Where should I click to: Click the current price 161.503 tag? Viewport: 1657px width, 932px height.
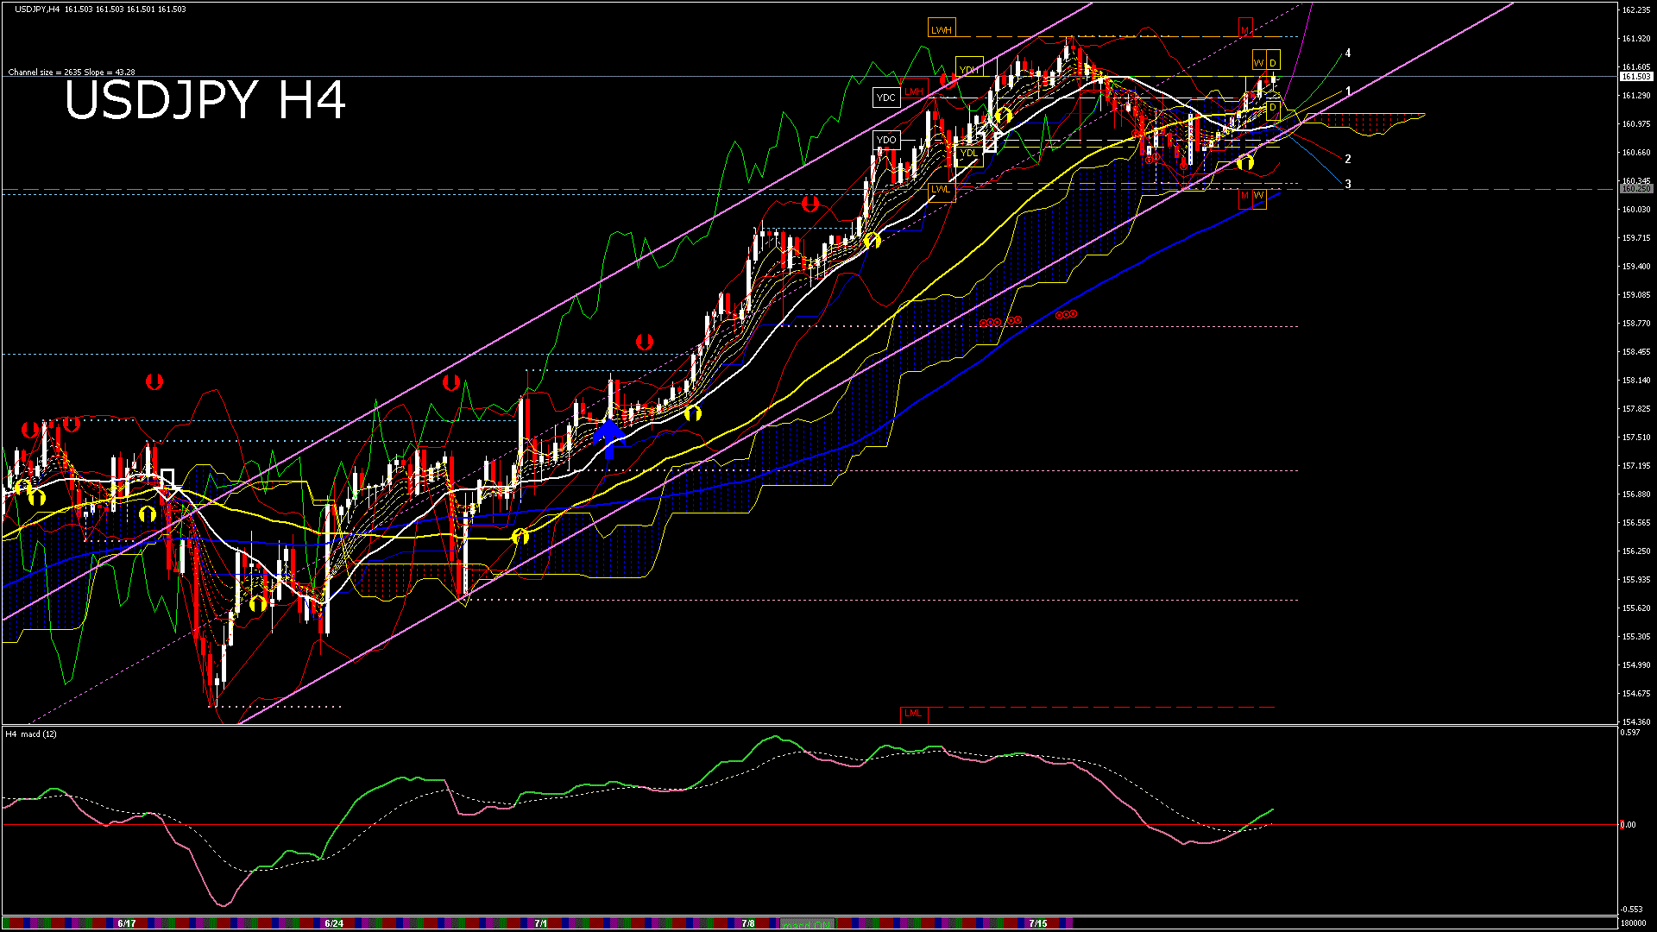click(1635, 77)
